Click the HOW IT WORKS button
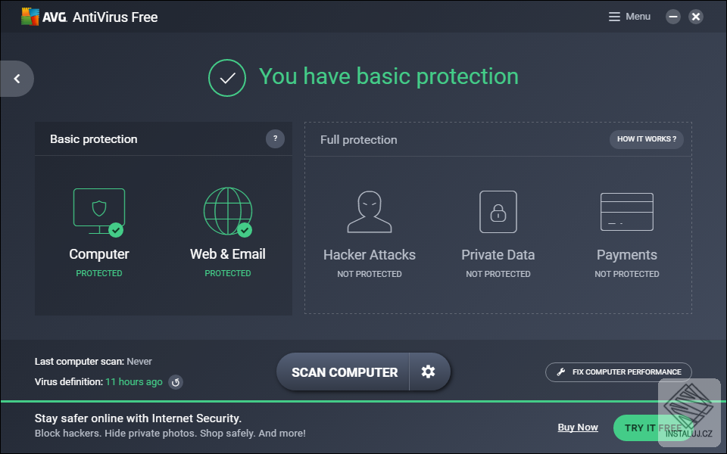The height and width of the screenshot is (454, 727). [x=646, y=139]
